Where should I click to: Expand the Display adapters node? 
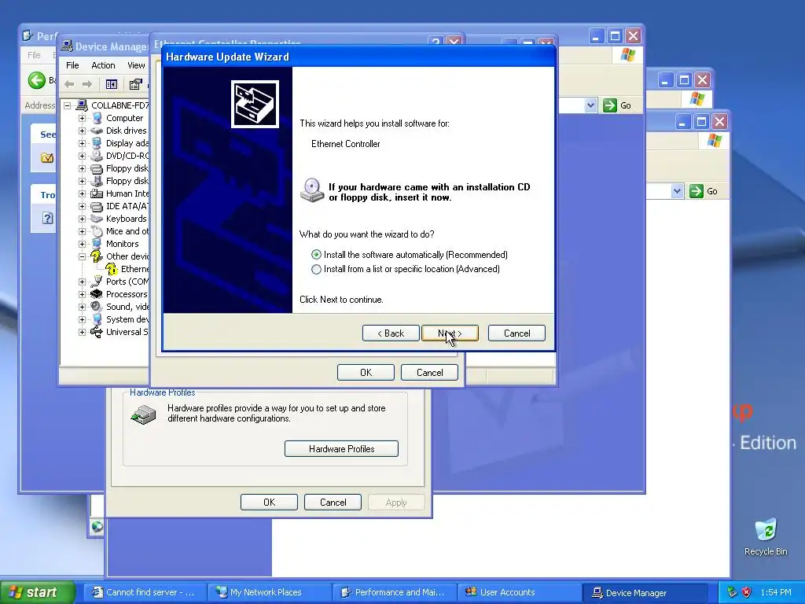(82, 143)
